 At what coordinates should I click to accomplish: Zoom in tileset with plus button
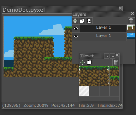pos(113,56)
